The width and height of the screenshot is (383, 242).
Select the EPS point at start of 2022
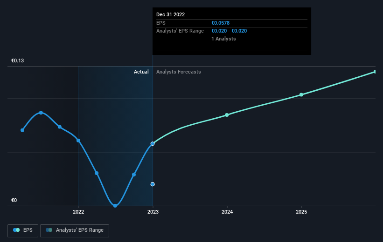pos(78,141)
